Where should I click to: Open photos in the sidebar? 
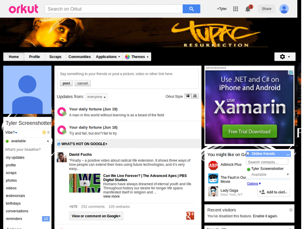pos(11,180)
